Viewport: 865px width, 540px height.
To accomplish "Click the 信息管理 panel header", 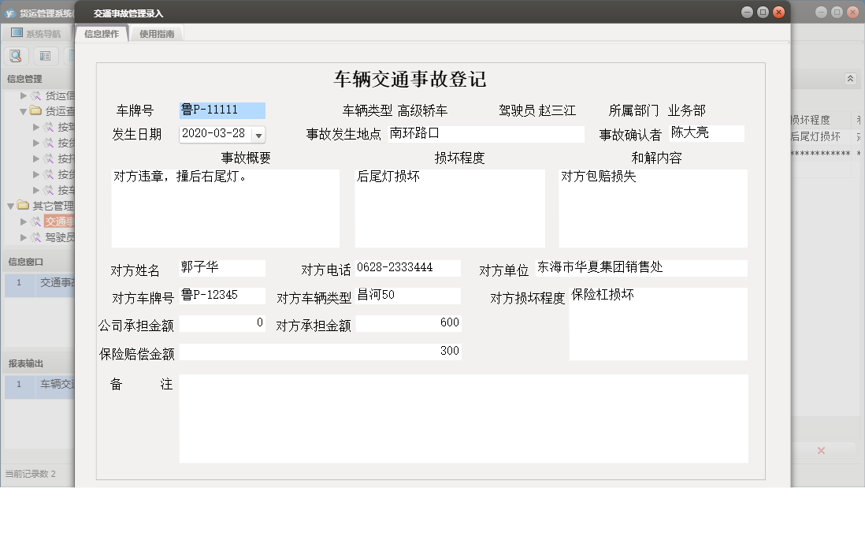I will [24, 79].
